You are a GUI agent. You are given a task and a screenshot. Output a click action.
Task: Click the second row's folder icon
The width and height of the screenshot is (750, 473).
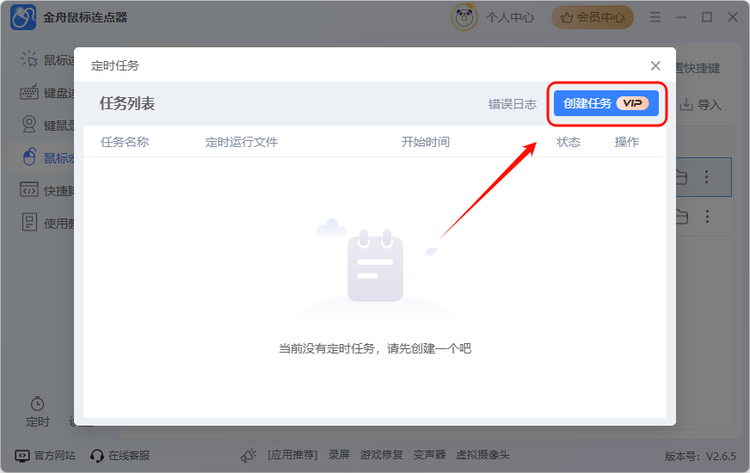681,217
